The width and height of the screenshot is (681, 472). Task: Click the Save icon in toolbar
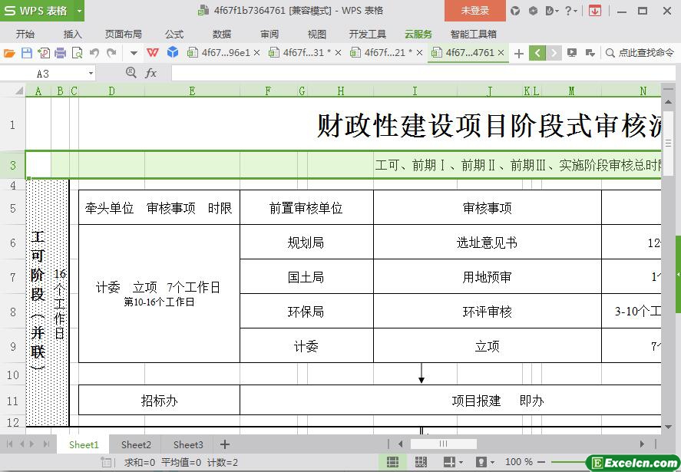[27, 53]
